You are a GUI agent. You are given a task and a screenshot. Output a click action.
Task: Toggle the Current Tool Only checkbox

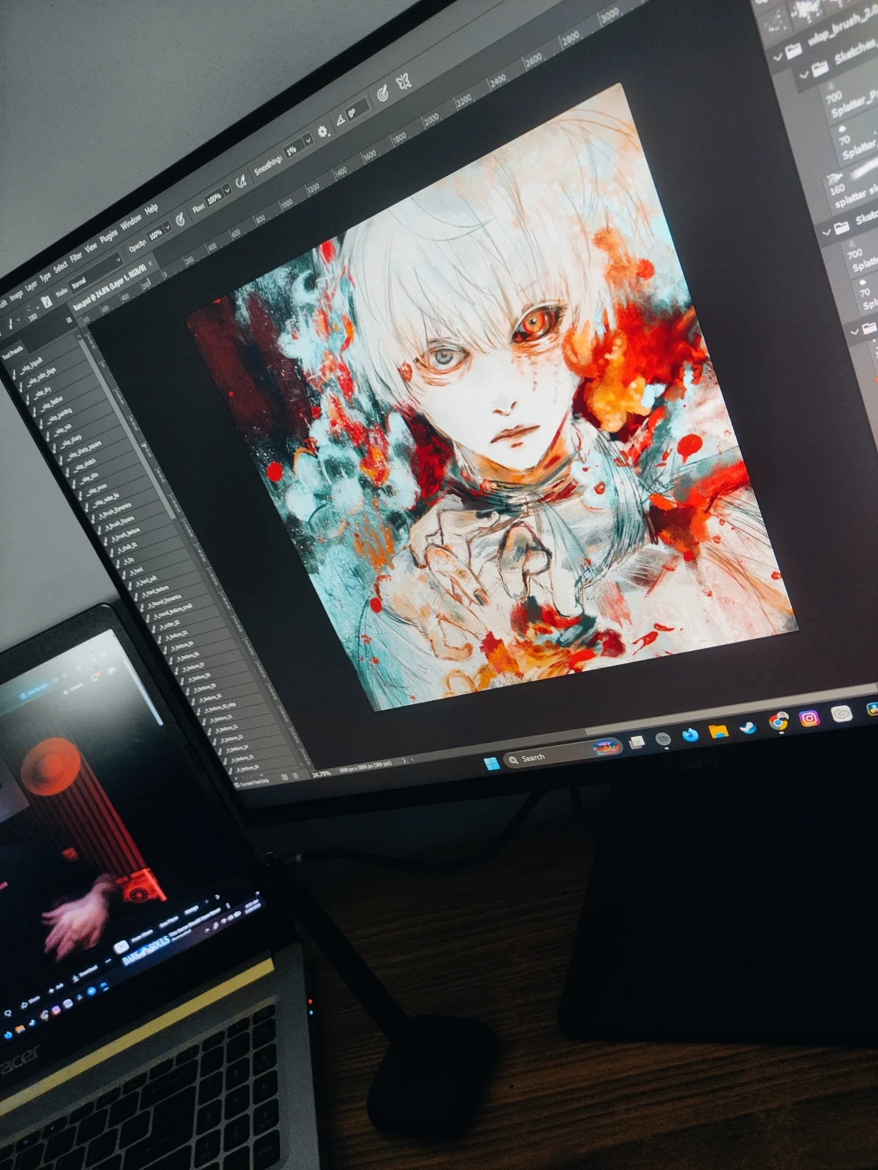click(x=238, y=784)
